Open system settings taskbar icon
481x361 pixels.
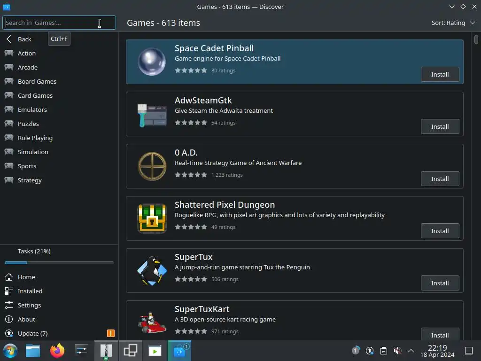click(x=82, y=351)
